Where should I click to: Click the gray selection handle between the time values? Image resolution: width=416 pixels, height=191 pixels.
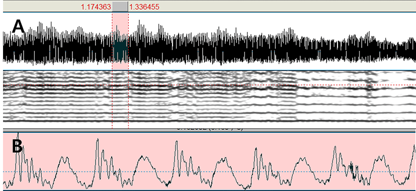(120, 7)
